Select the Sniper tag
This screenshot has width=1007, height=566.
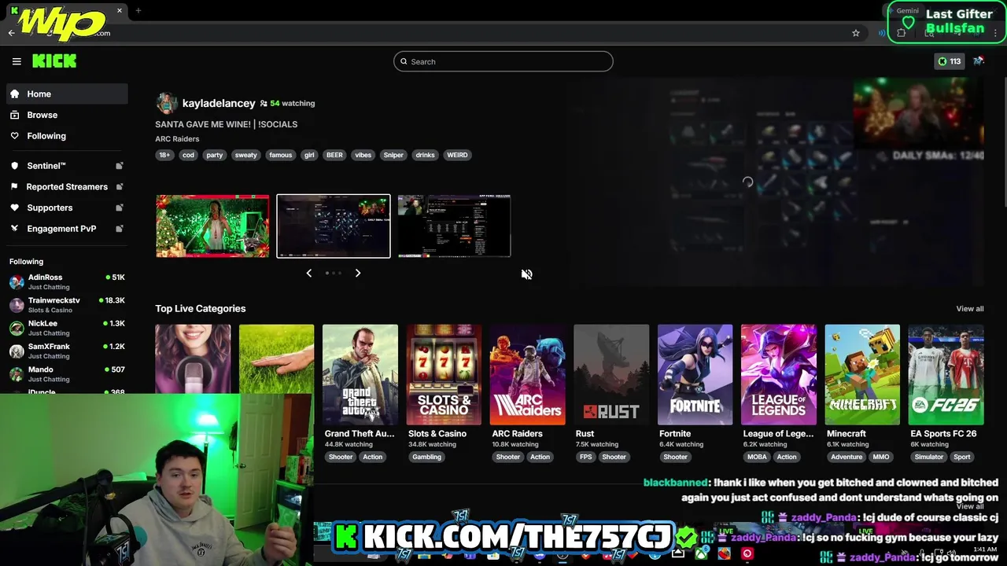point(393,155)
